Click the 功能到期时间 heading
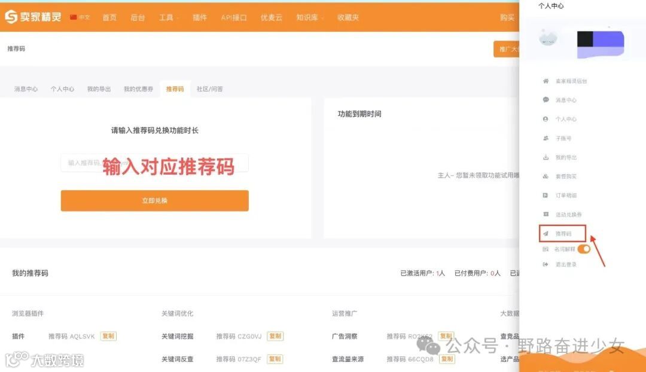 coord(359,114)
